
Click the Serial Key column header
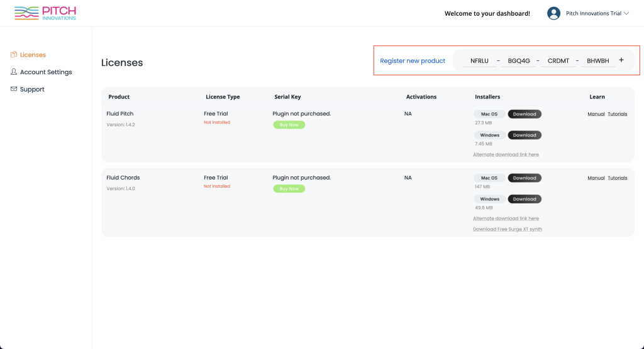coord(287,97)
